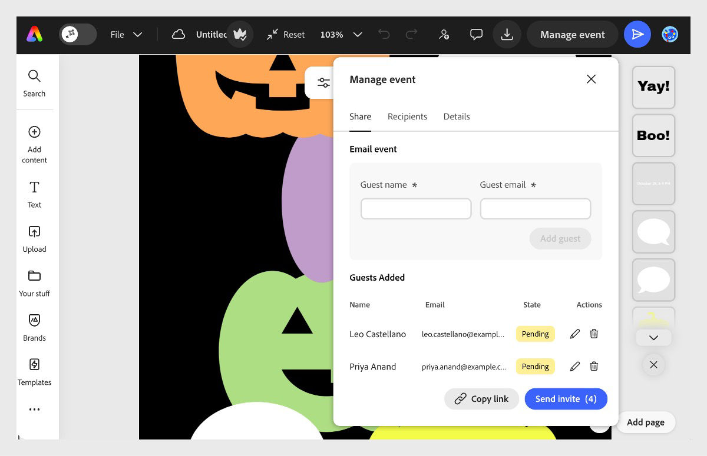The width and height of the screenshot is (707, 456).
Task: Check the cloud sync status icon
Action: pos(178,35)
